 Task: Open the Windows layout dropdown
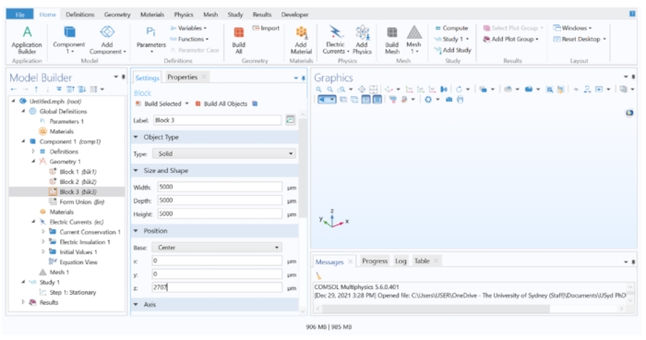(573, 28)
